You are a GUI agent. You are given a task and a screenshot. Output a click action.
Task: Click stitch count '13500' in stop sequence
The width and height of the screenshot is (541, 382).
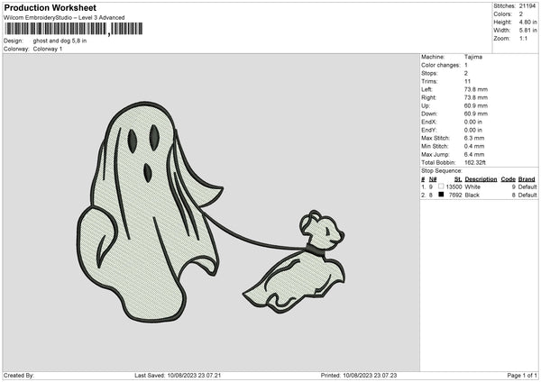[x=454, y=186]
